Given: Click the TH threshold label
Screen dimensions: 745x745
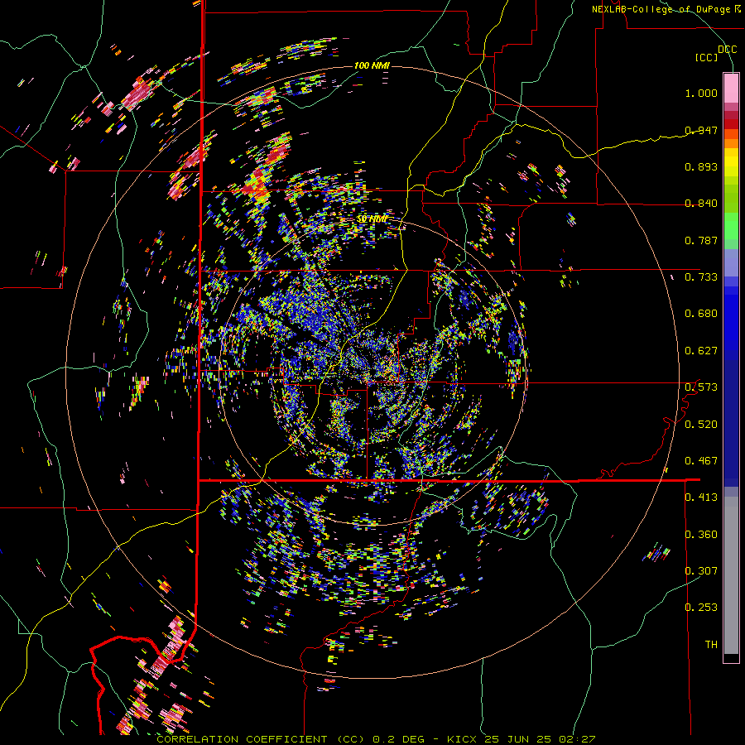Looking at the screenshot, I should (x=711, y=645).
